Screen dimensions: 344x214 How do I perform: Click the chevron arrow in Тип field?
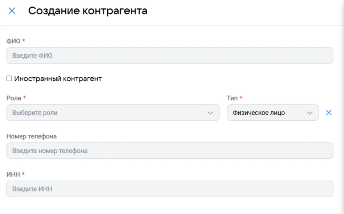tap(310, 113)
